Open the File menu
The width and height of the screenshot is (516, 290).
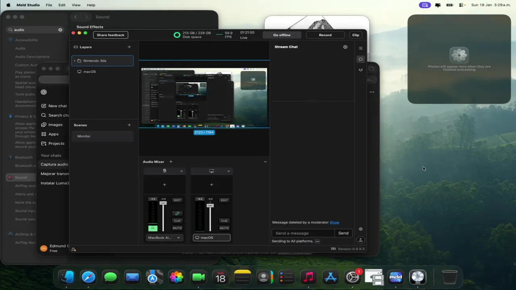pyautogui.click(x=49, y=5)
